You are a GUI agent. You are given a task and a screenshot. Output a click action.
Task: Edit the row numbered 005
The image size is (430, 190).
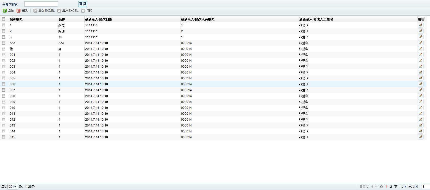tap(421, 78)
